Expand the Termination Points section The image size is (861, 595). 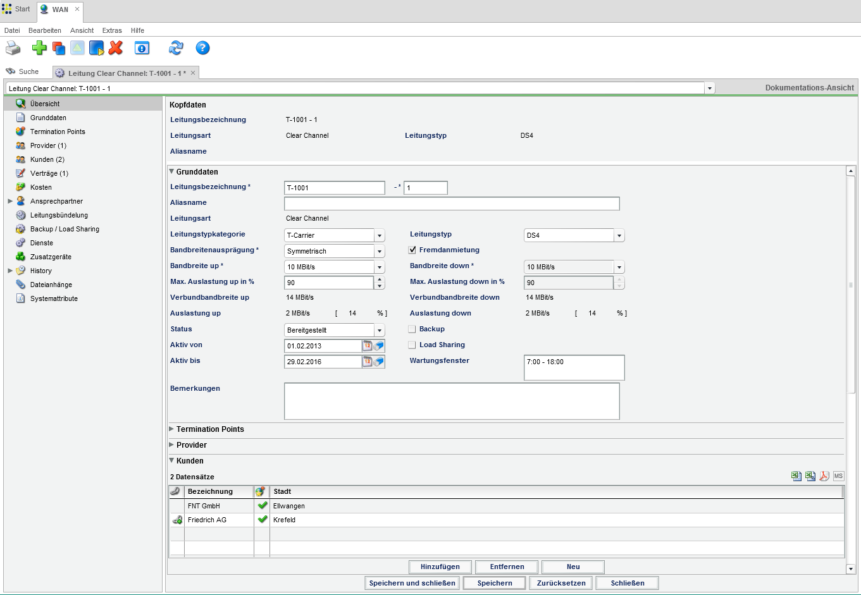(171, 429)
